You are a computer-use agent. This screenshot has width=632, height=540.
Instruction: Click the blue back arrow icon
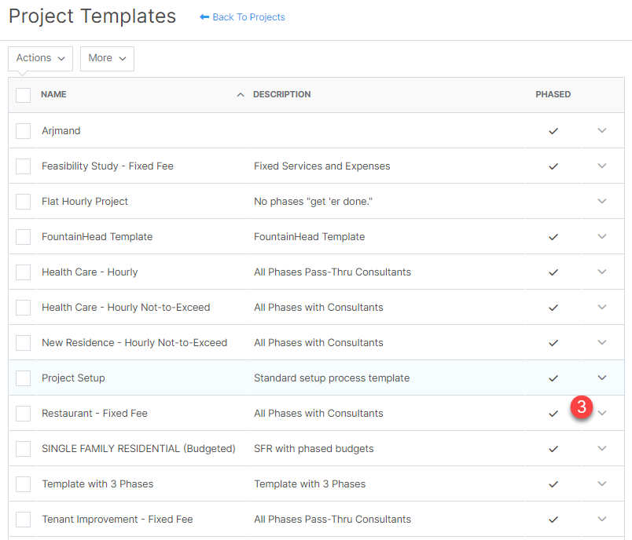pyautogui.click(x=204, y=17)
